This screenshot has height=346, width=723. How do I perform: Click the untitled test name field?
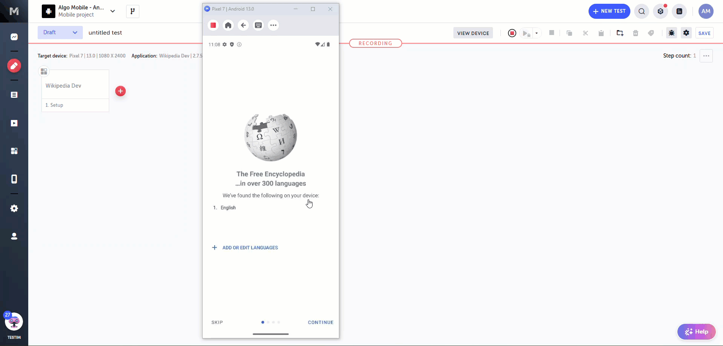coord(105,33)
